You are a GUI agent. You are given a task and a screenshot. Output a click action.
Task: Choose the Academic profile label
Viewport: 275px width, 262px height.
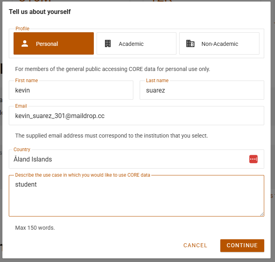131,44
